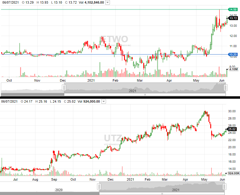
Task: Click the 2021 axis label on ETWO chart
Action: click(91, 80)
